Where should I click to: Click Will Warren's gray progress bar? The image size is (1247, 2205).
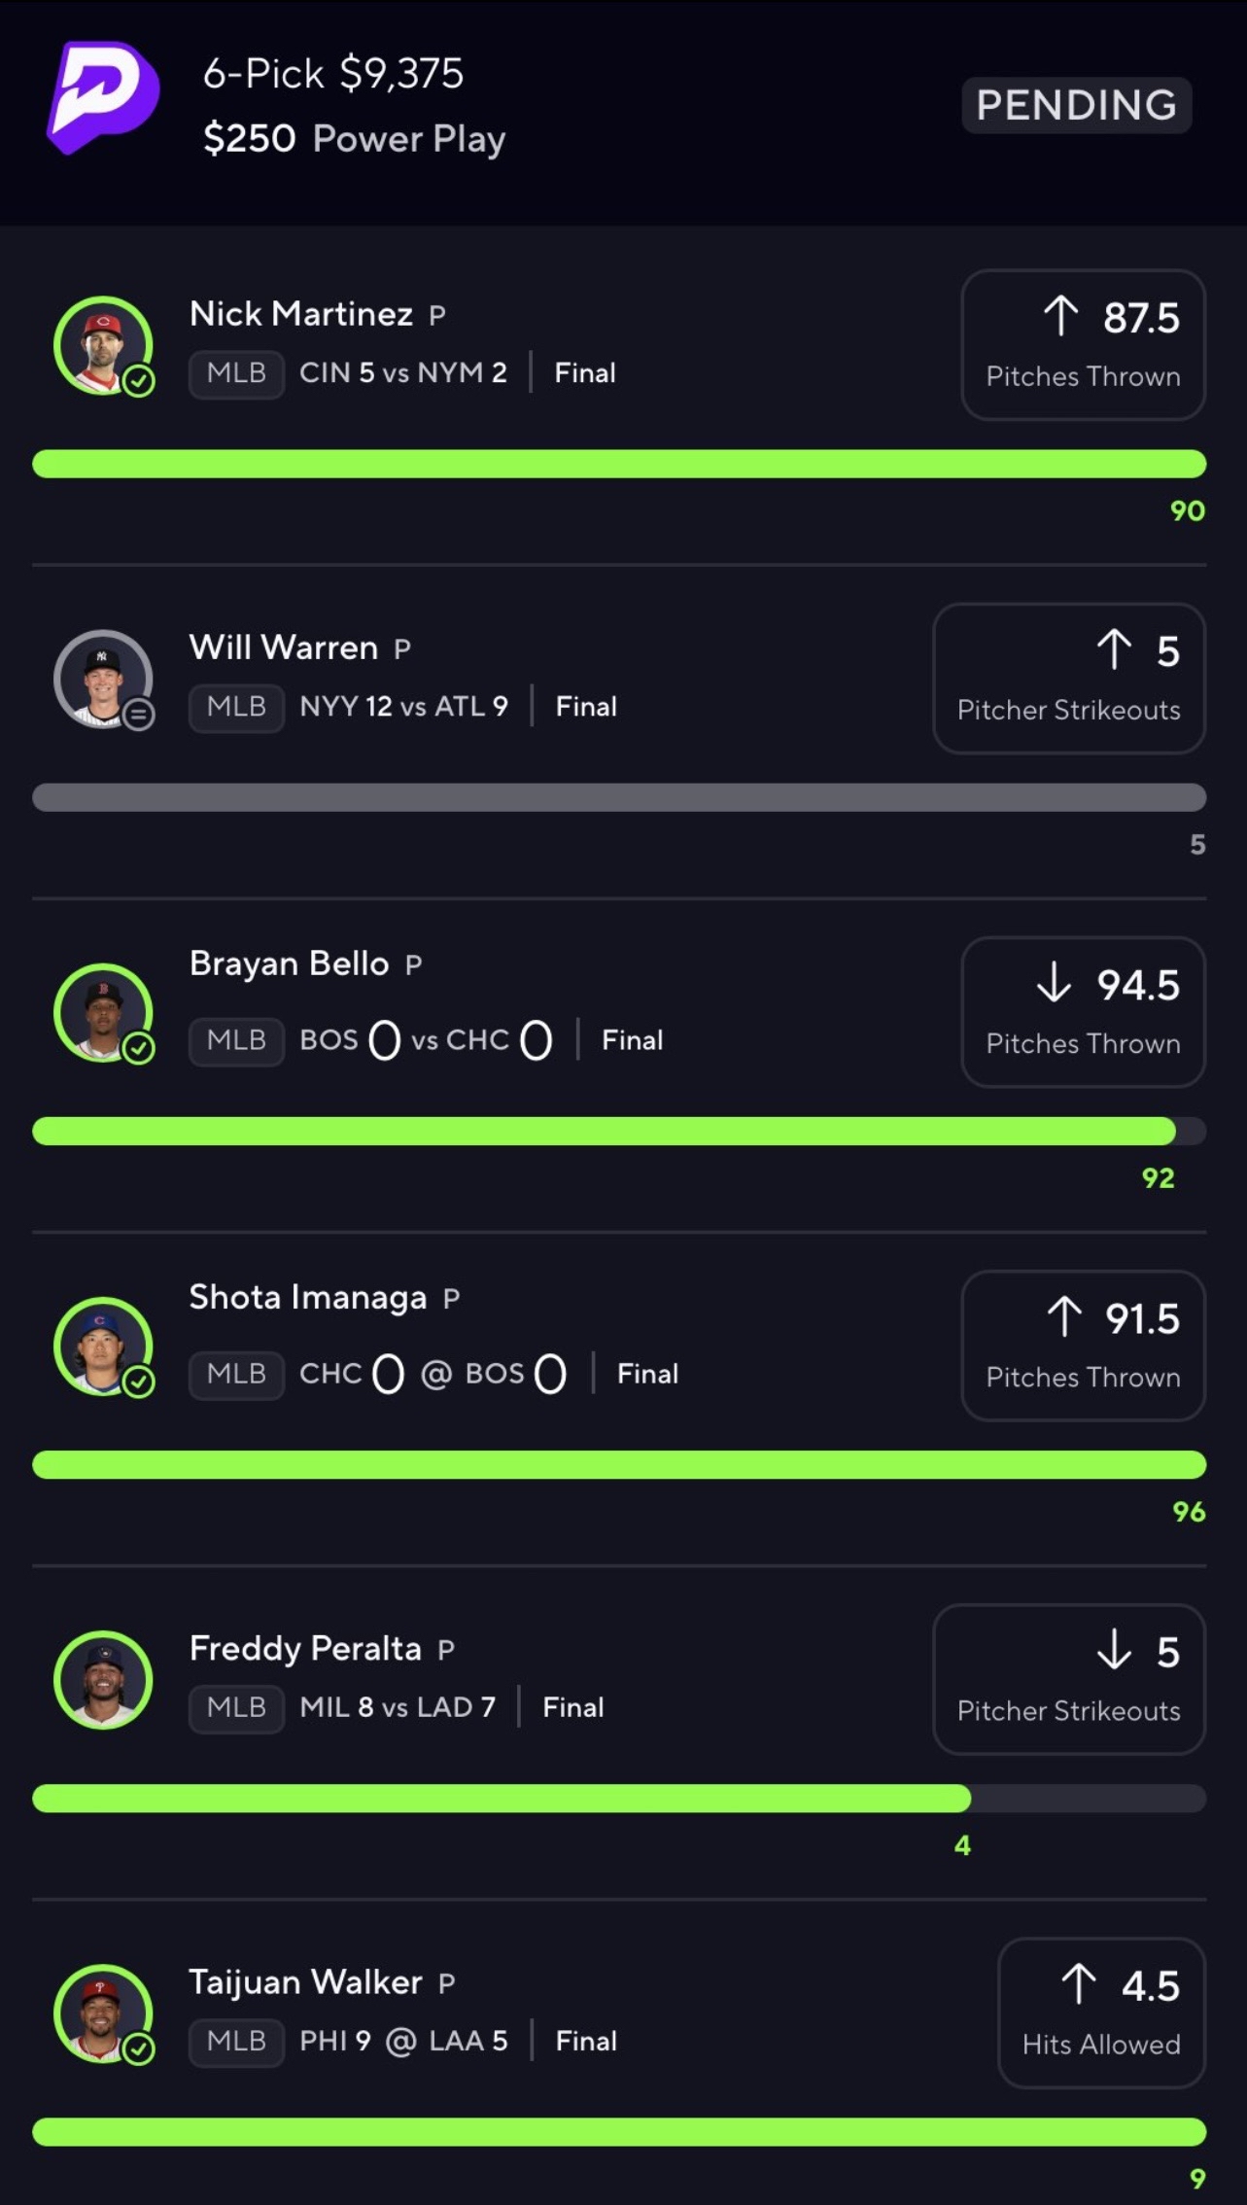(618, 797)
